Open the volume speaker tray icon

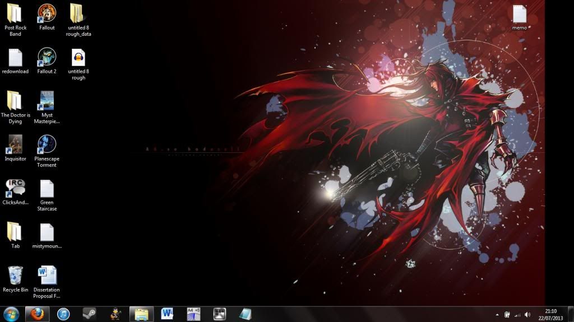[x=527, y=315]
